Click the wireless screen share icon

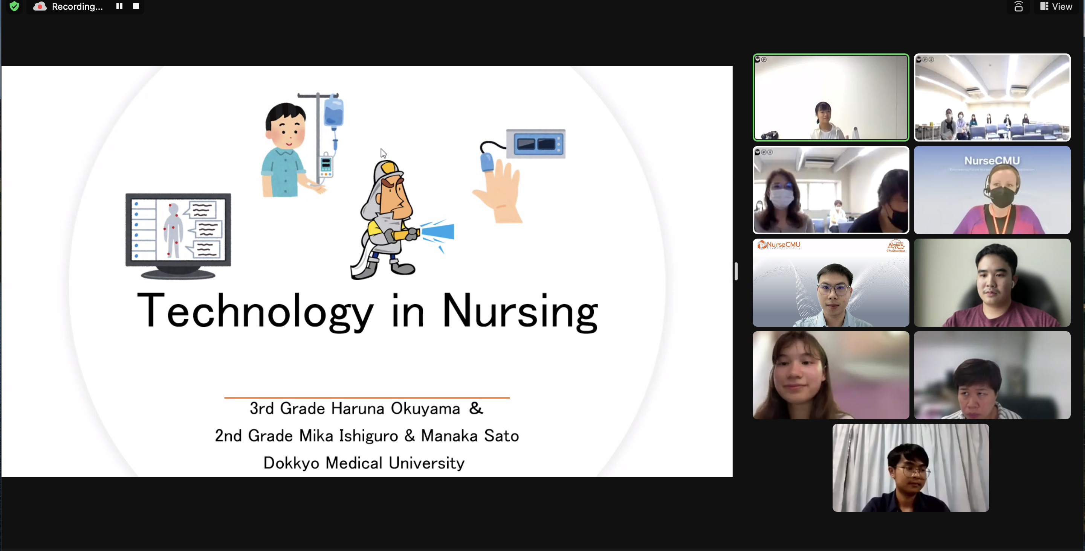point(1018,6)
